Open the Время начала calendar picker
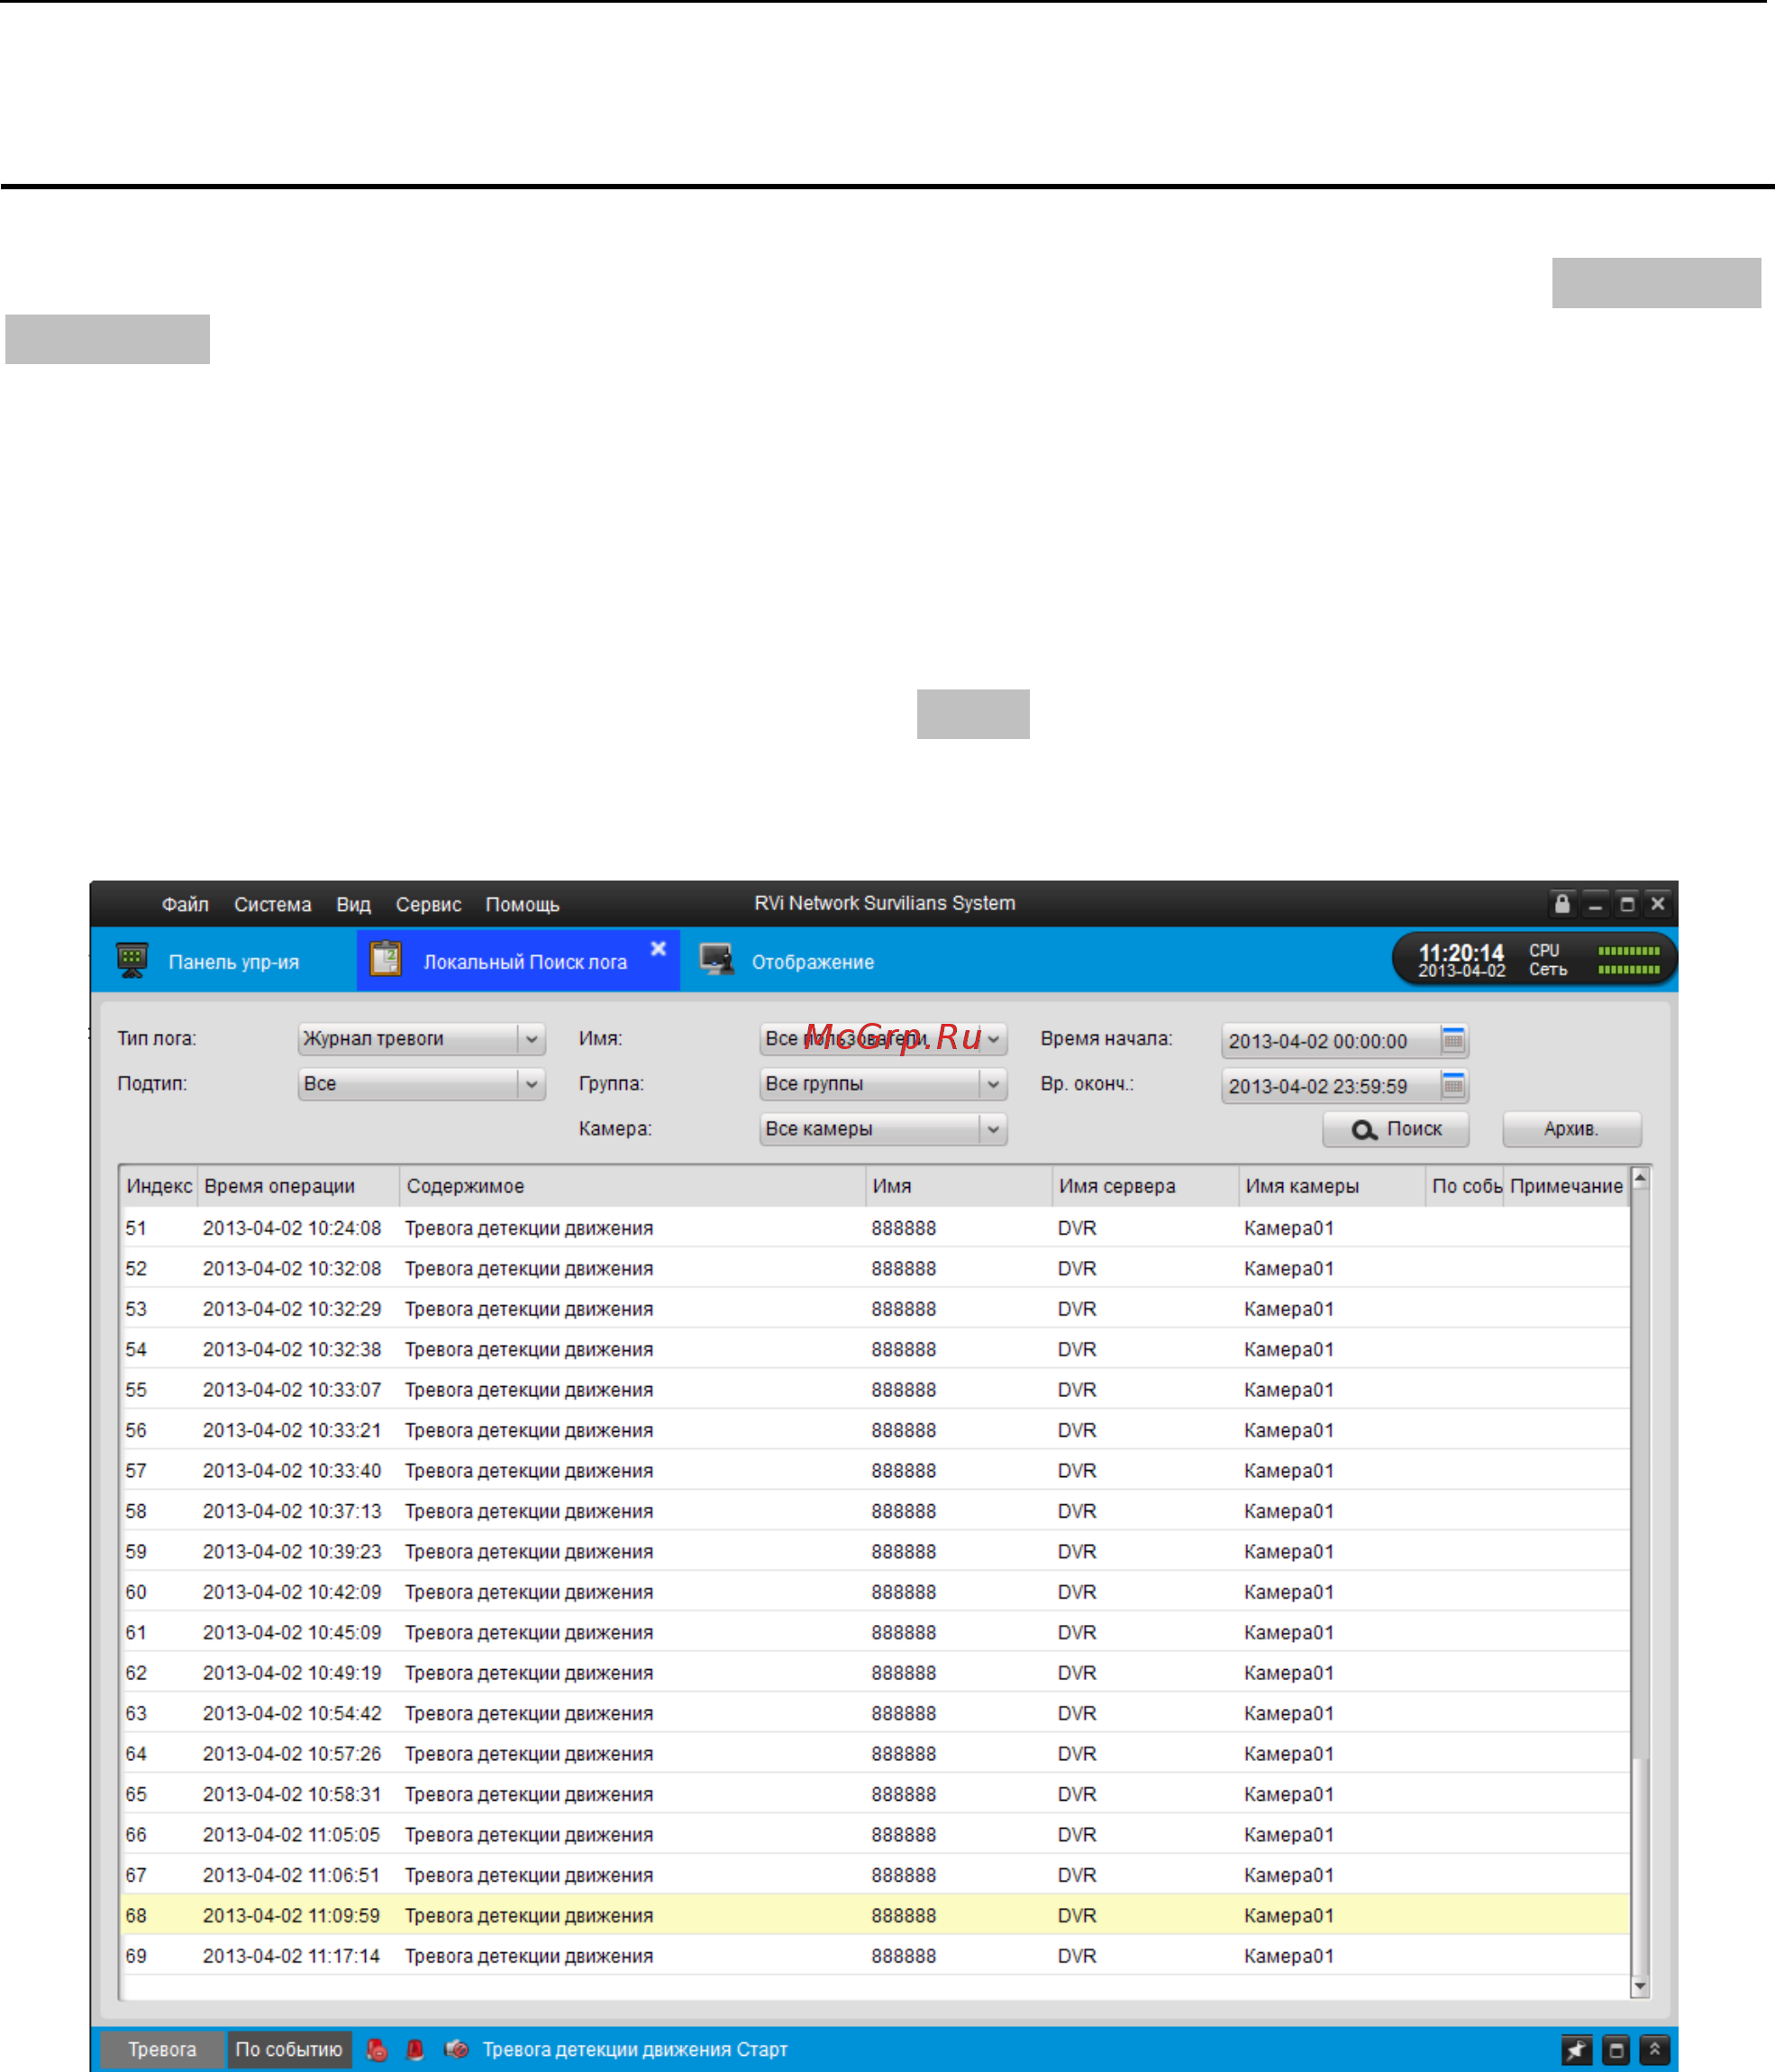1775x2072 pixels. pos(1454,1040)
